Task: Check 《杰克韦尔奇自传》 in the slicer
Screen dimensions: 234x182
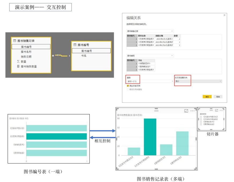Action: pyautogui.click(x=201, y=119)
